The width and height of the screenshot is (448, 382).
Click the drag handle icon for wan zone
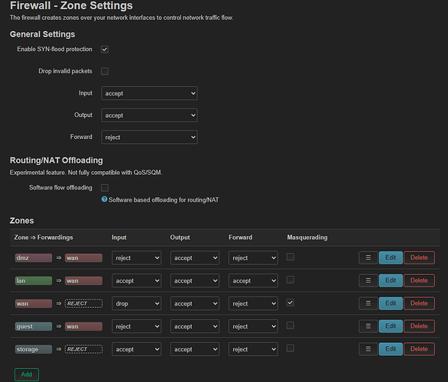pos(368,303)
